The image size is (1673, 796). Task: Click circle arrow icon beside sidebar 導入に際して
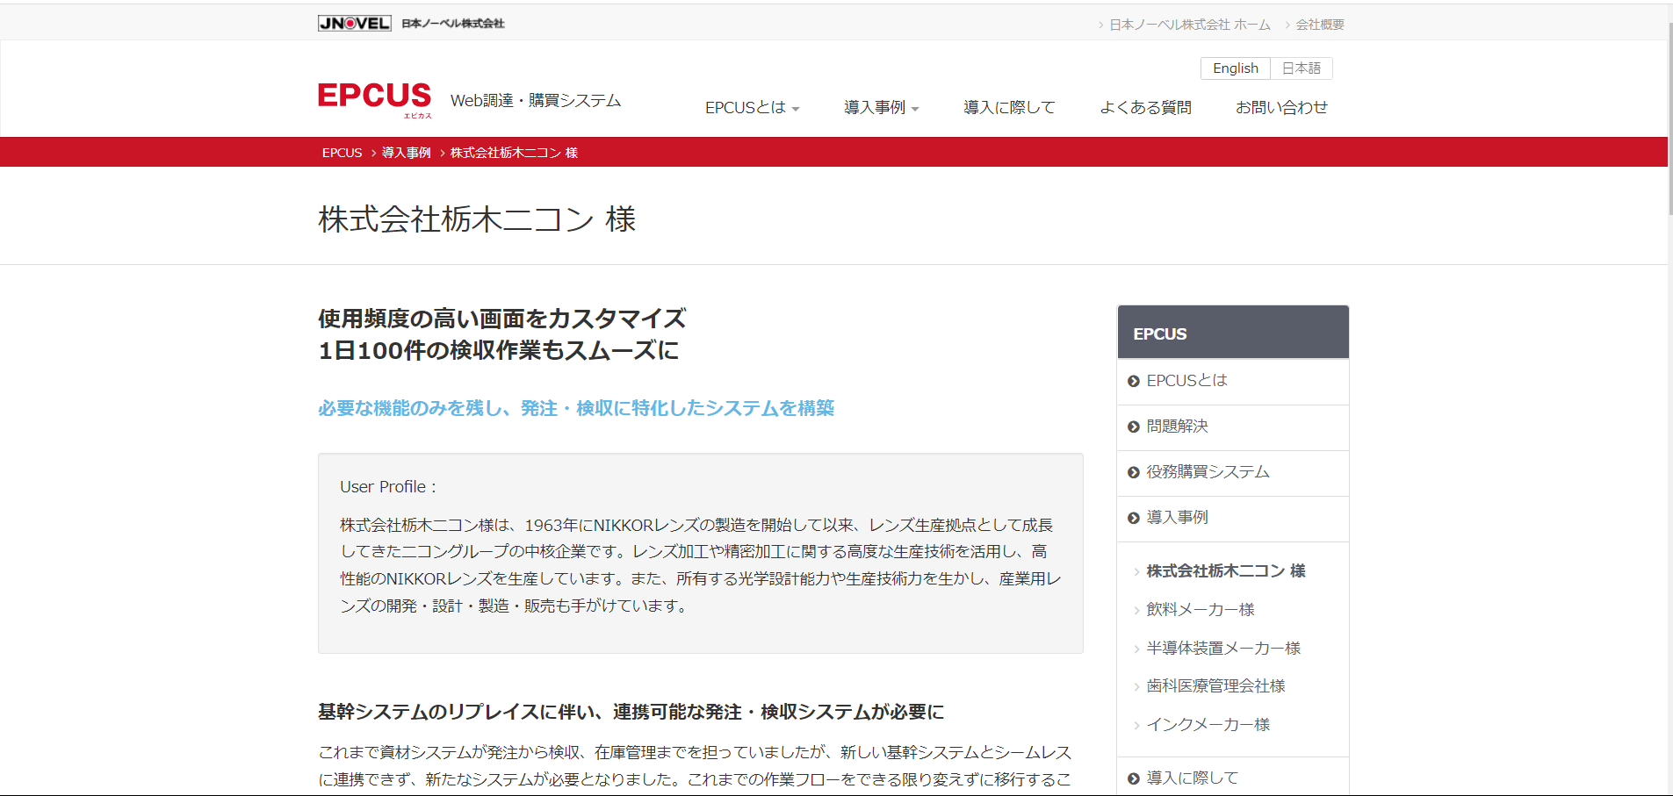click(x=1134, y=778)
